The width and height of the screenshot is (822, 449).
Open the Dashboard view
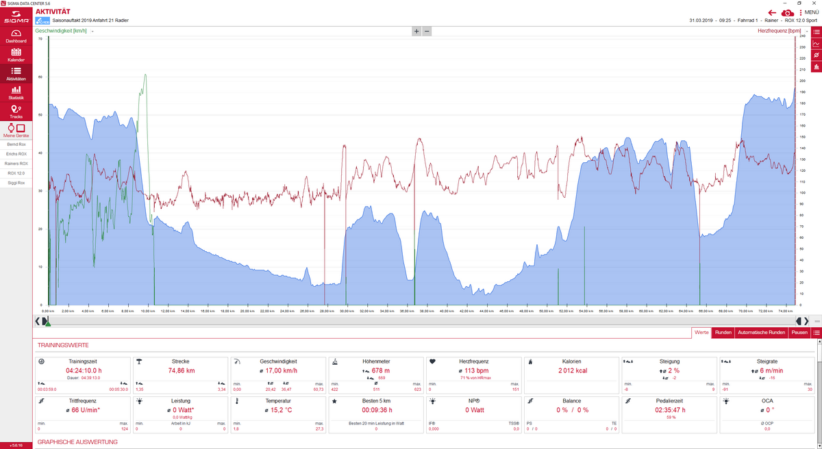click(16, 36)
